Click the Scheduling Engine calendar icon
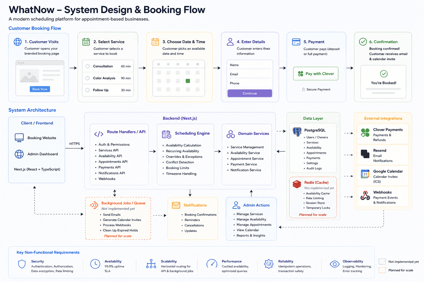 tap(166, 134)
